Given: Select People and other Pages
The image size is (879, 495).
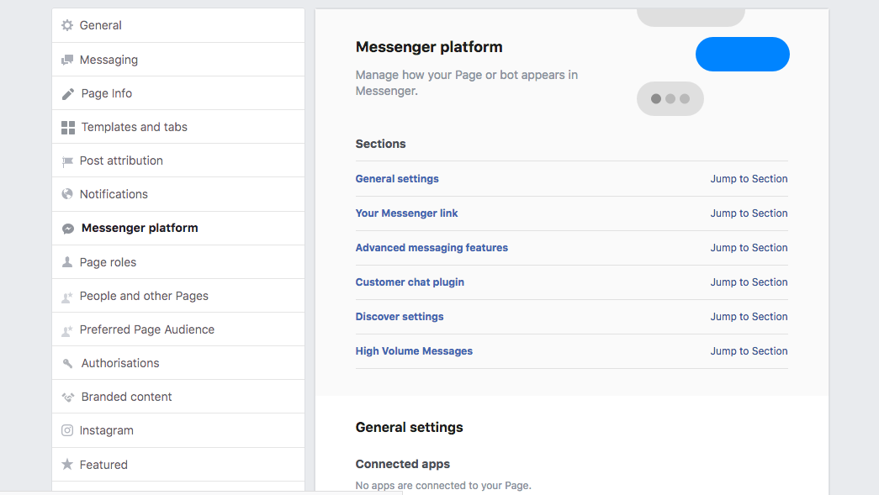Looking at the screenshot, I should (x=178, y=296).
